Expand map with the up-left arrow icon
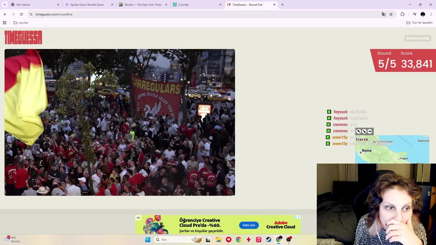This screenshot has height=245, width=436. pyautogui.click(x=359, y=131)
